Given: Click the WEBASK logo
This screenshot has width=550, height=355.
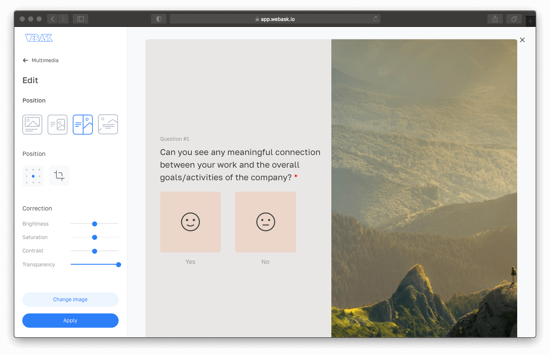Looking at the screenshot, I should tap(39, 38).
